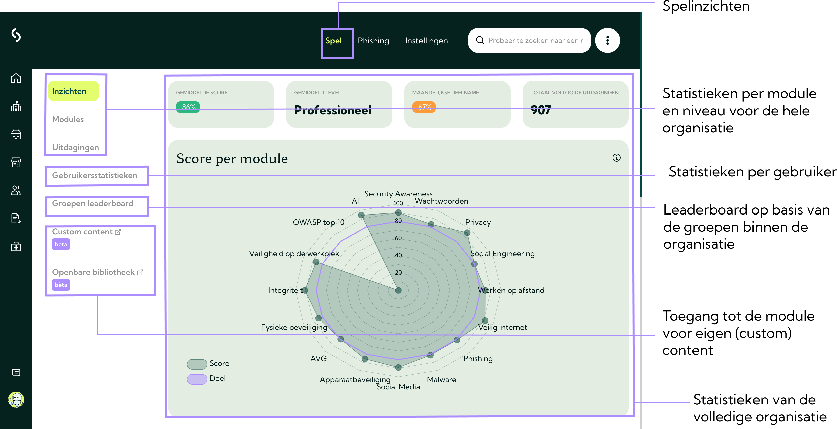
Task: Click the 907 voltooide uitdagingen value
Action: coord(541,110)
